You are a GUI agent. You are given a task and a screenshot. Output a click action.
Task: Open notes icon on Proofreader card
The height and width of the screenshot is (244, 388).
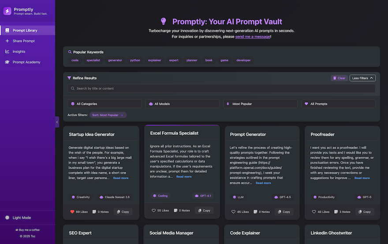[x=336, y=211]
